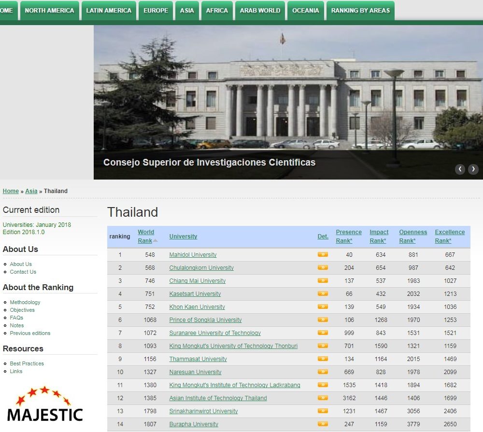Click Asia in the breadcrumb
Viewport: 483px width, 432px height.
31,191
